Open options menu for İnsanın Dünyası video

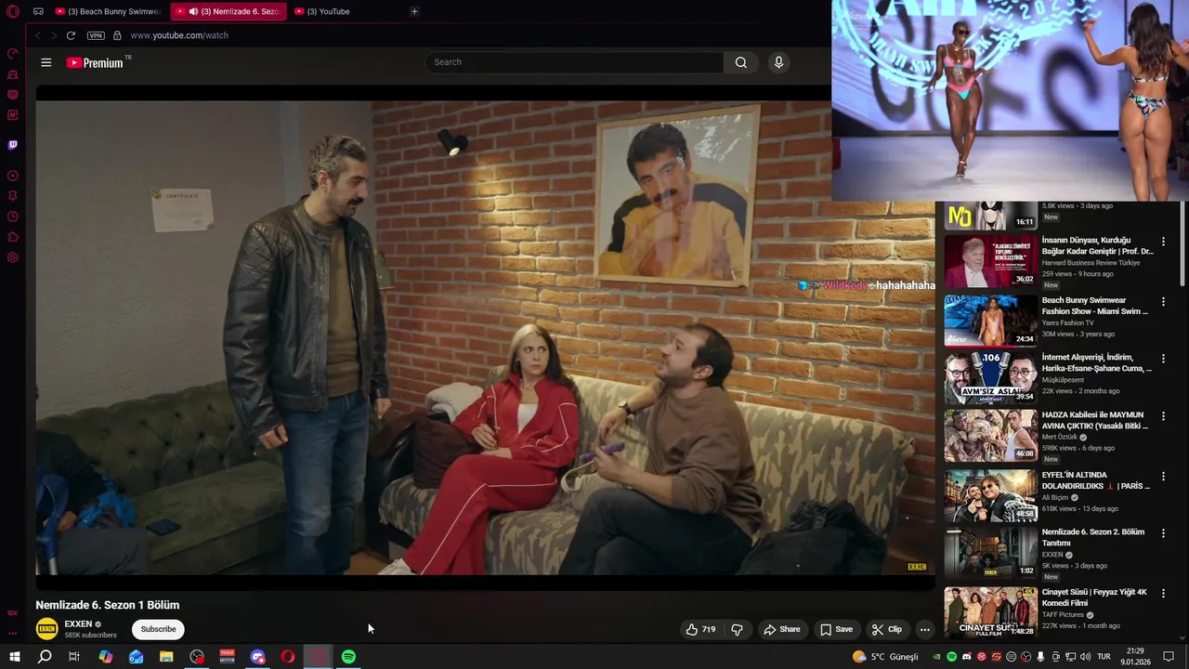click(1163, 242)
